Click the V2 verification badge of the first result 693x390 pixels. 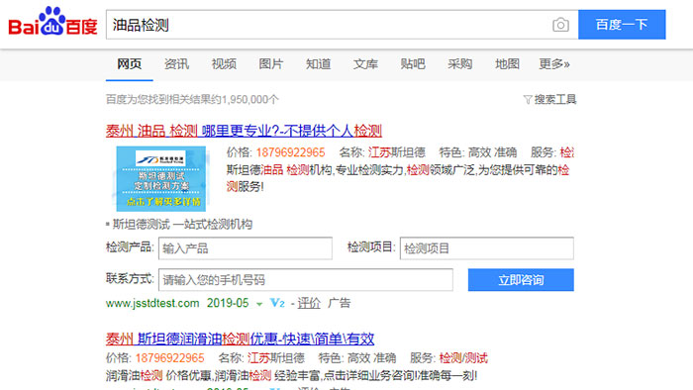[x=277, y=303]
